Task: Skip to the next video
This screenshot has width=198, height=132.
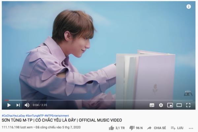Action: [x=18, y=105]
